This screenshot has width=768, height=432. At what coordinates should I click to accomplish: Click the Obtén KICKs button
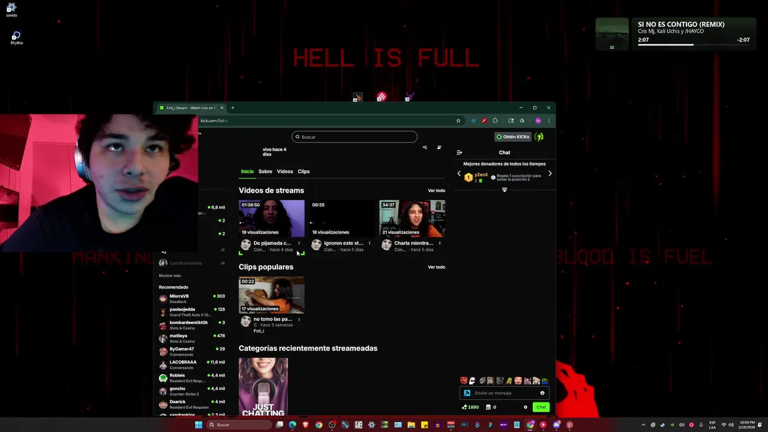click(513, 137)
